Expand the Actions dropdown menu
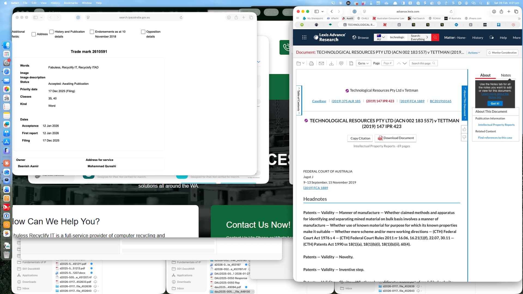The image size is (523, 294). [474, 53]
